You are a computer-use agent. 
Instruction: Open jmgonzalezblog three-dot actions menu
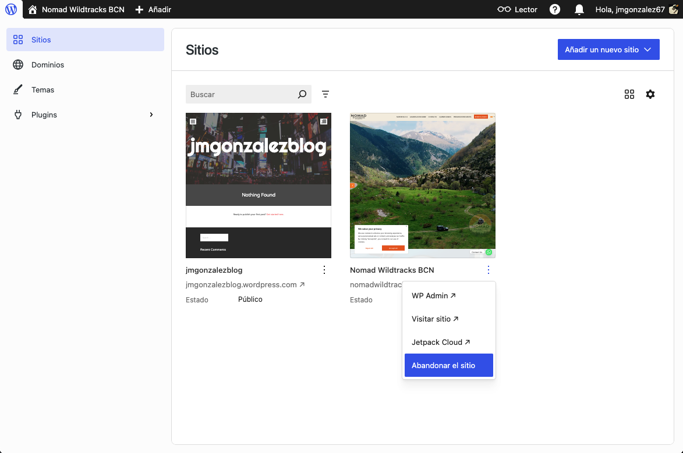pyautogui.click(x=324, y=270)
